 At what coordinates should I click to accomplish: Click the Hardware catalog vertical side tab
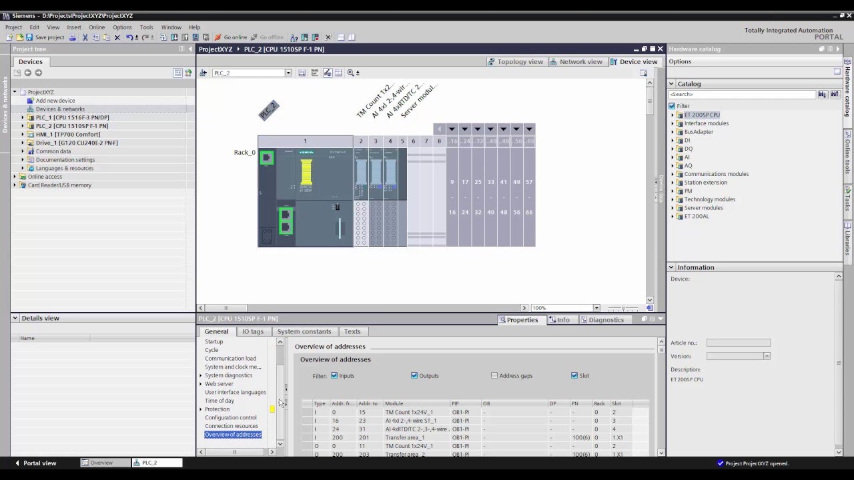click(848, 93)
